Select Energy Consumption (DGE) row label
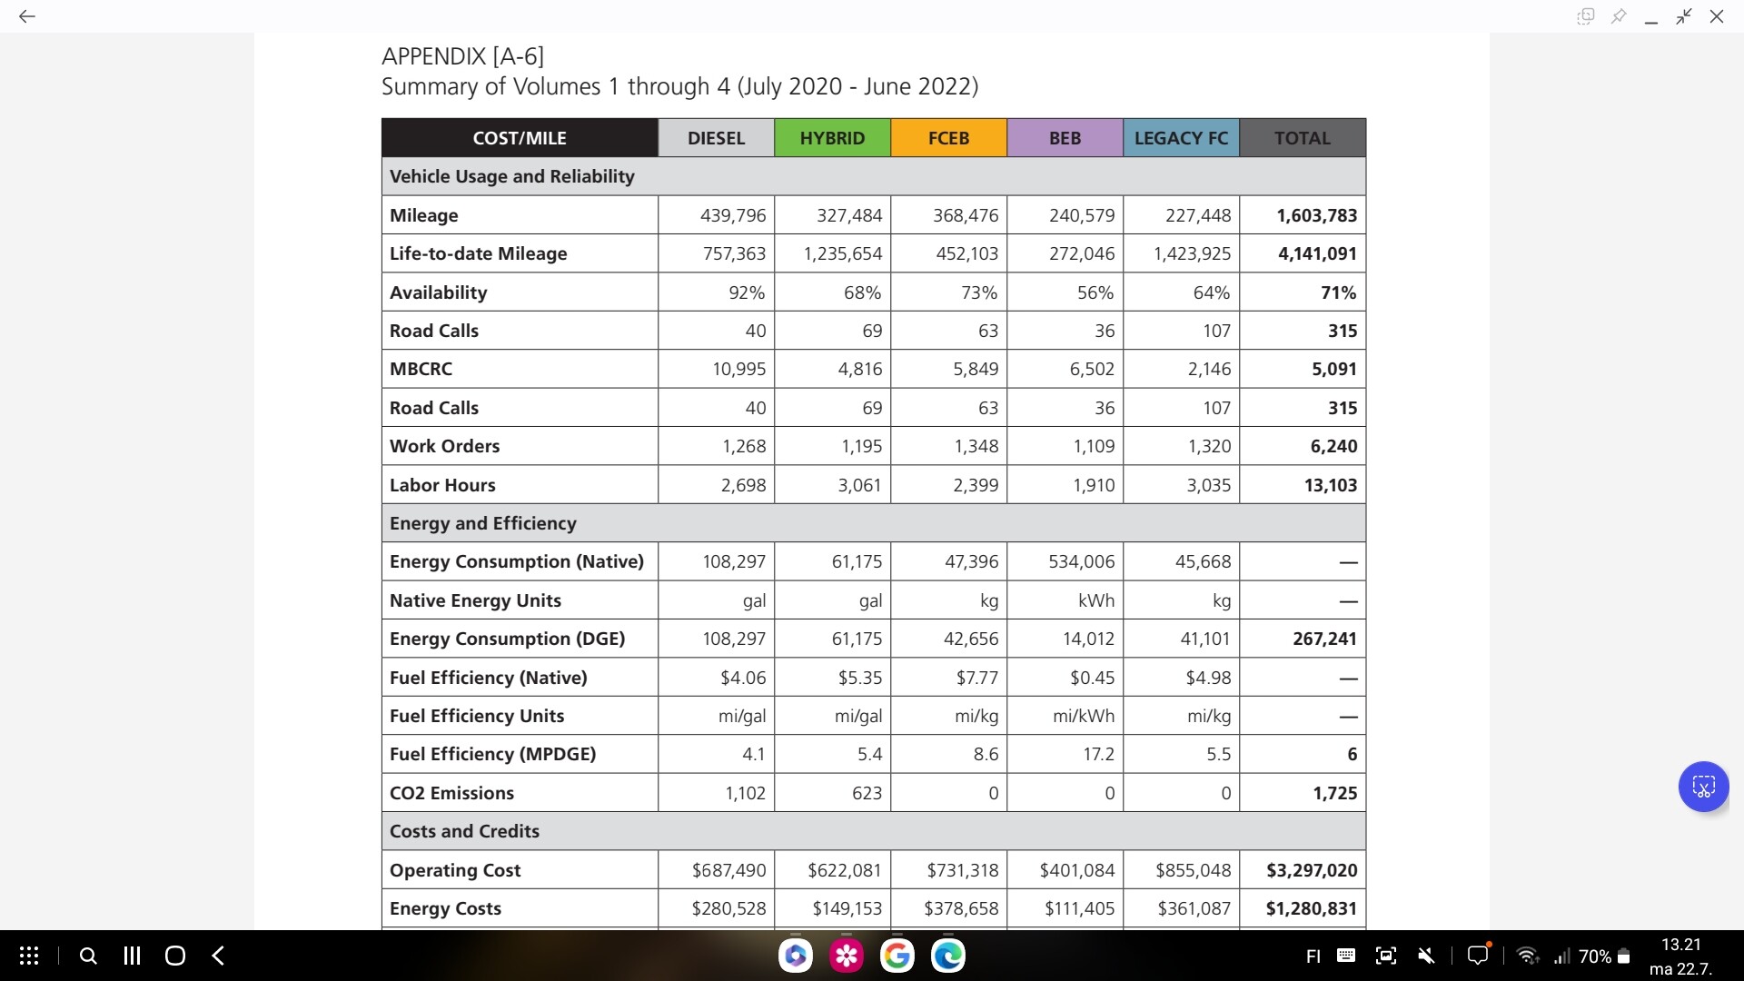The image size is (1744, 981). [507, 639]
